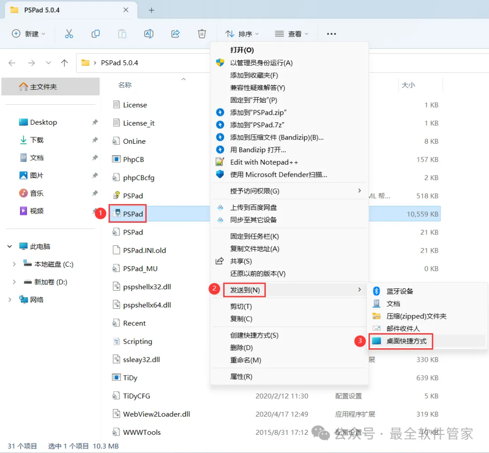Click the Cut scissors toolbar icon

(69, 34)
